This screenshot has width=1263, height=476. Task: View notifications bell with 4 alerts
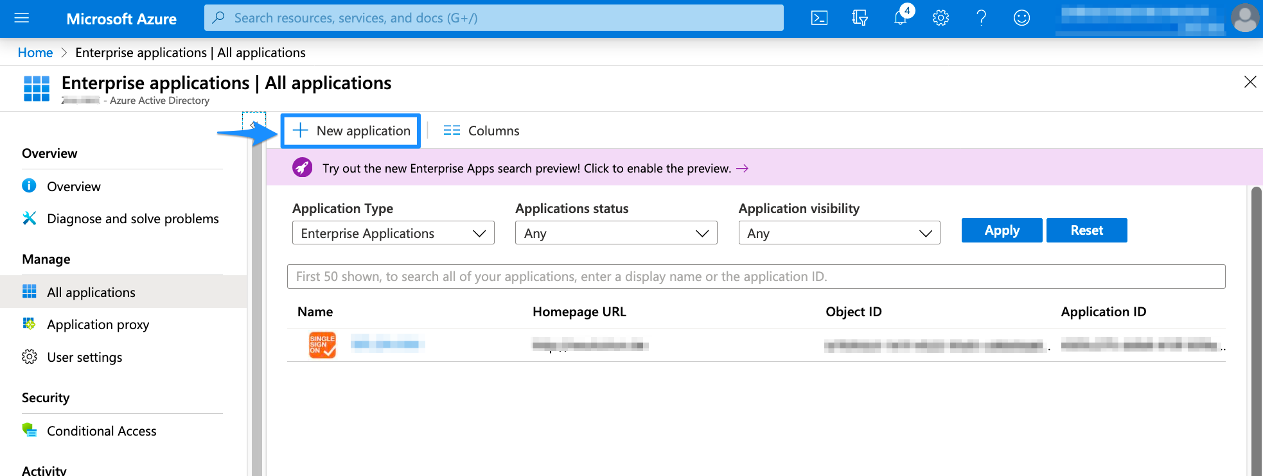[x=901, y=17]
